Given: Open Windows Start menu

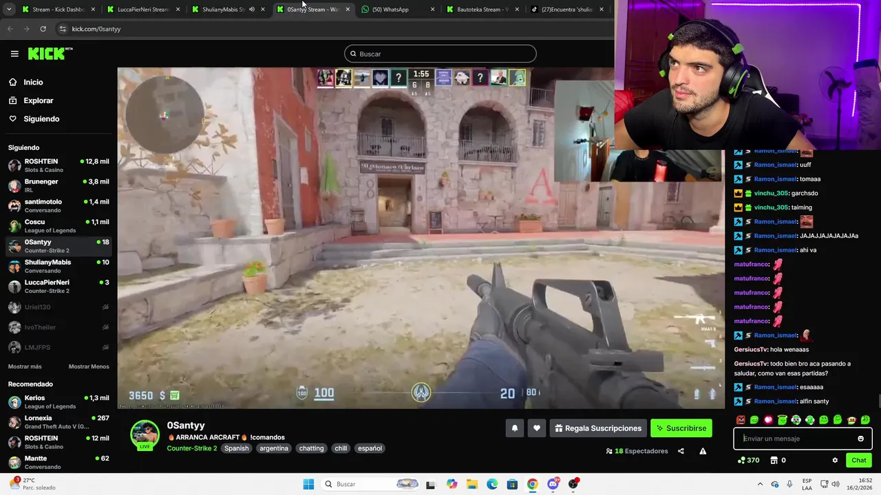Looking at the screenshot, I should point(308,484).
